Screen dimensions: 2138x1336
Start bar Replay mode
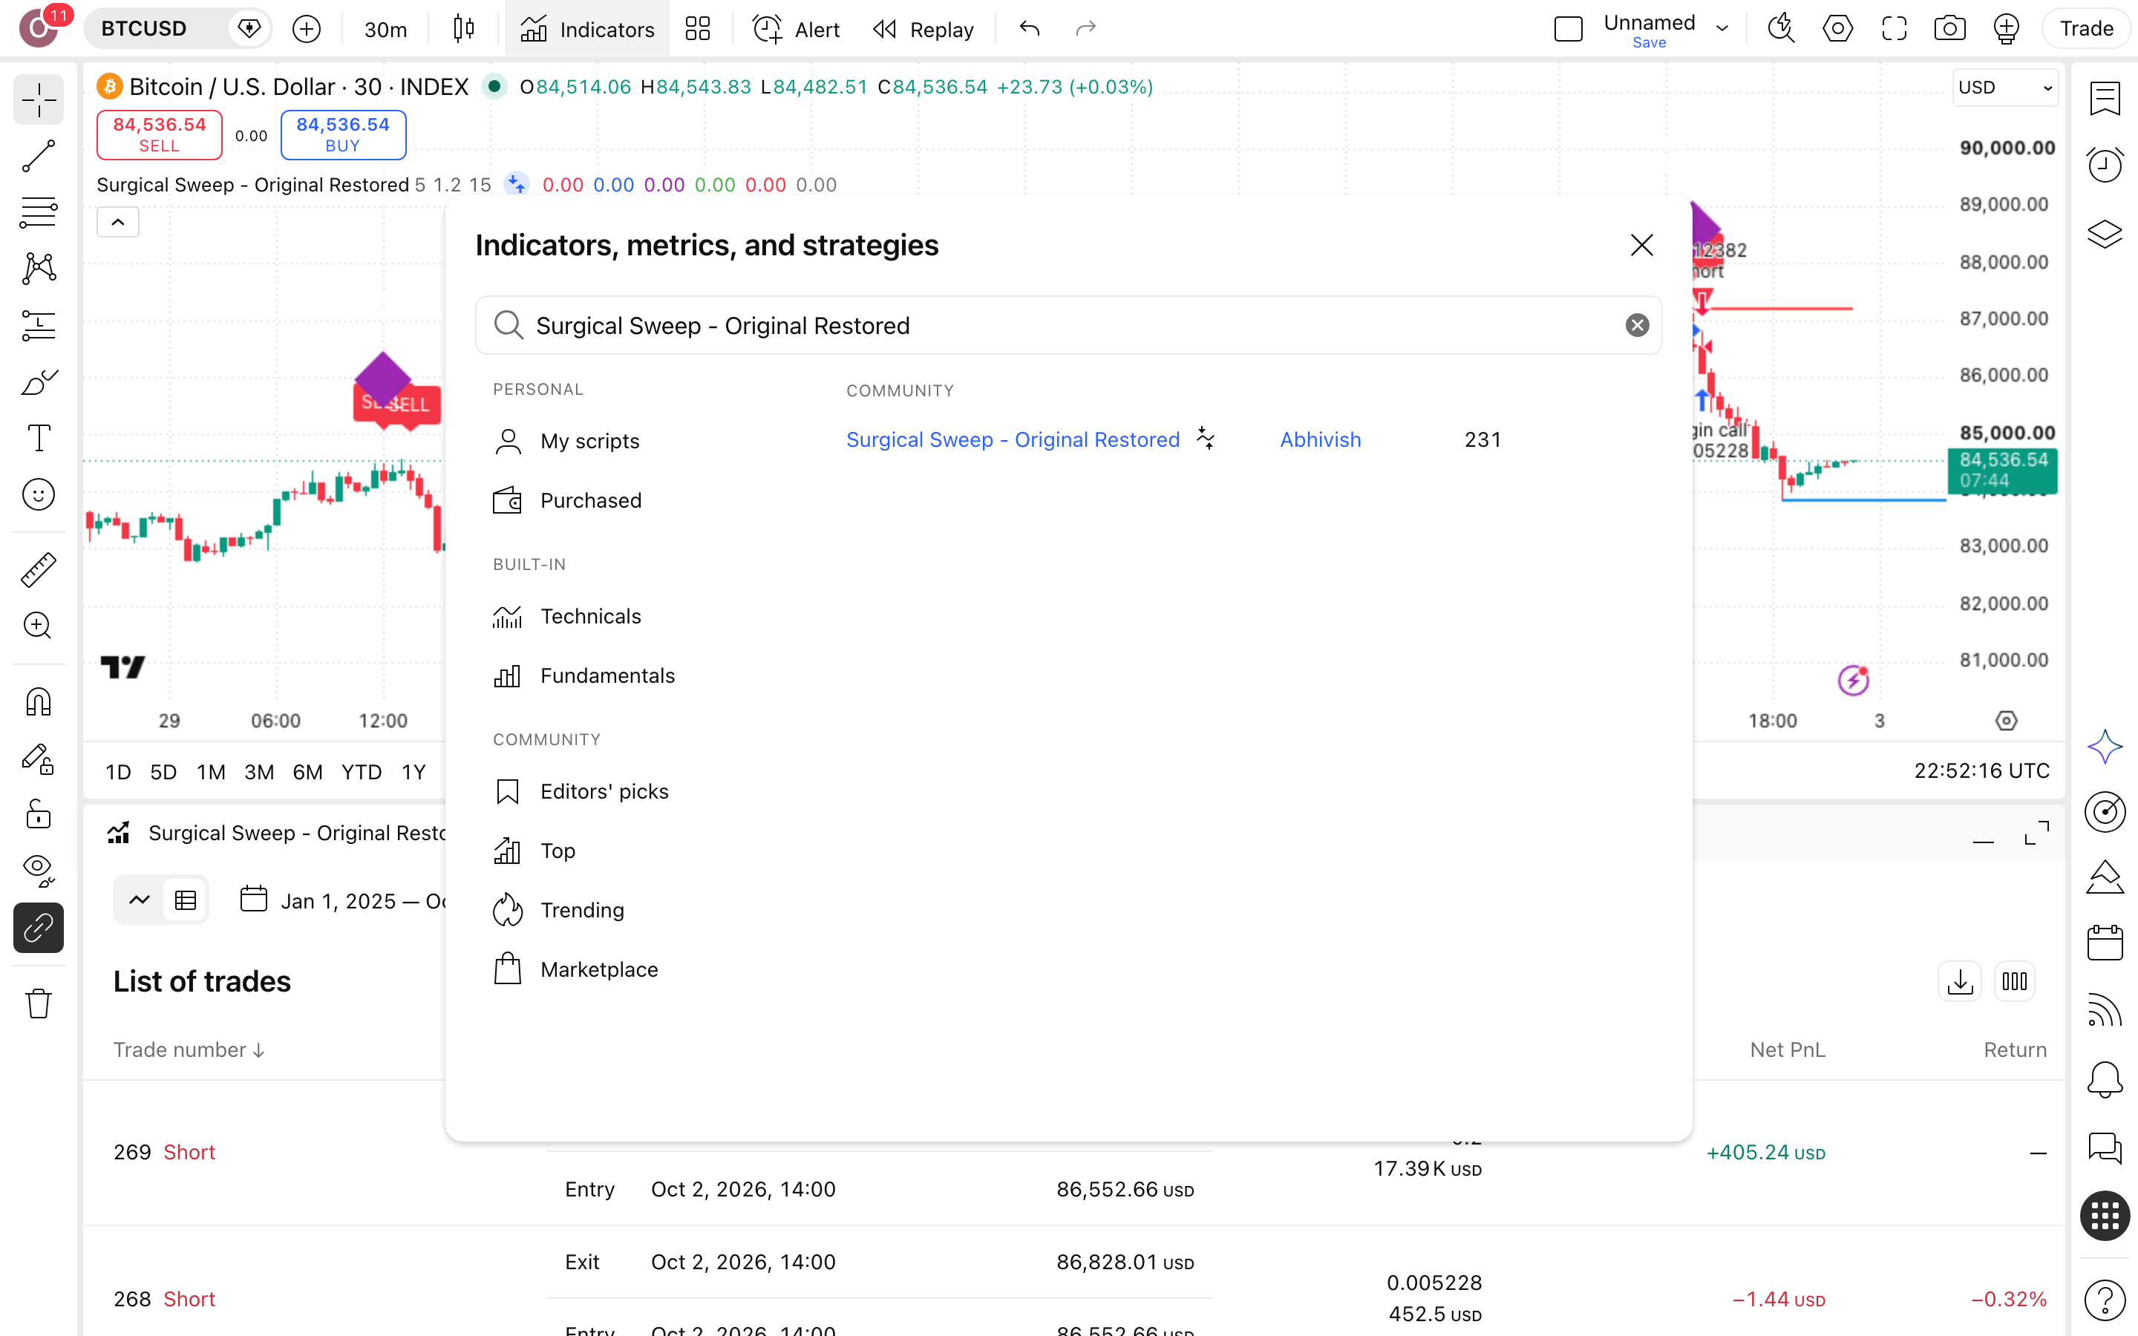(923, 29)
